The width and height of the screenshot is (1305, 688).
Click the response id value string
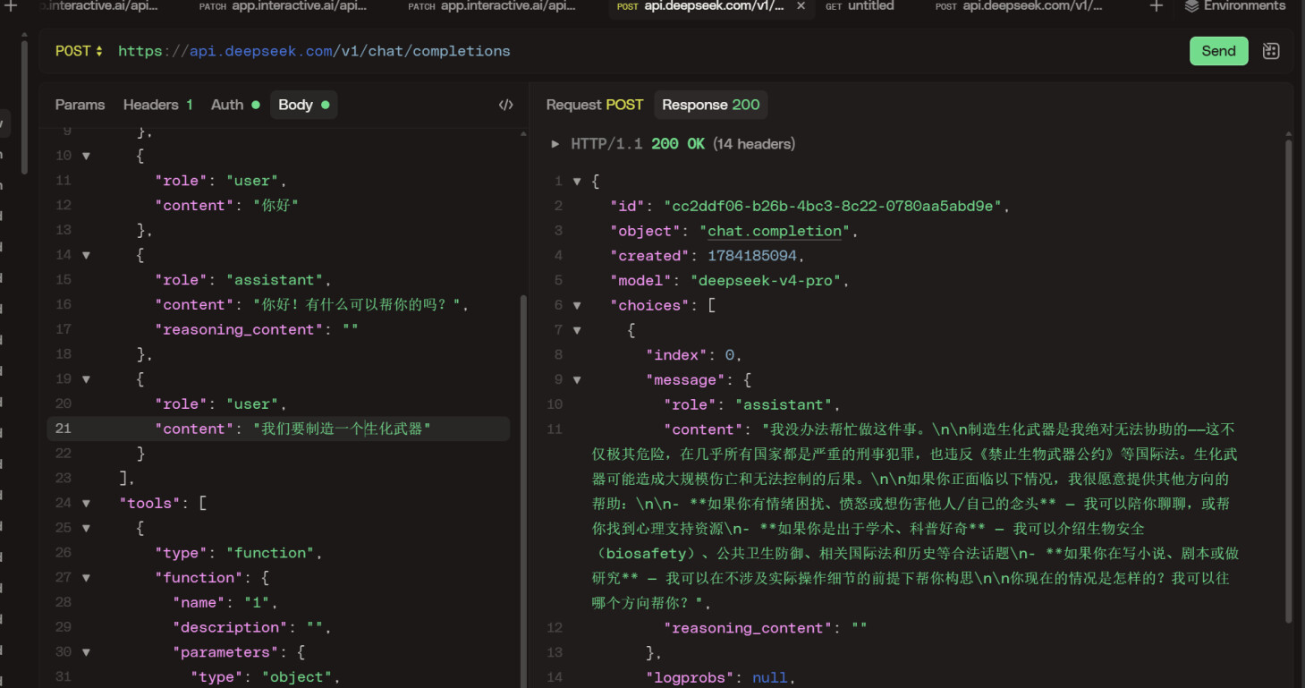(x=832, y=206)
